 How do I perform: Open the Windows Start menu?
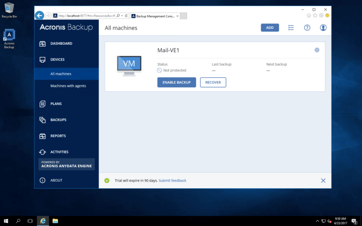[x=6, y=221]
